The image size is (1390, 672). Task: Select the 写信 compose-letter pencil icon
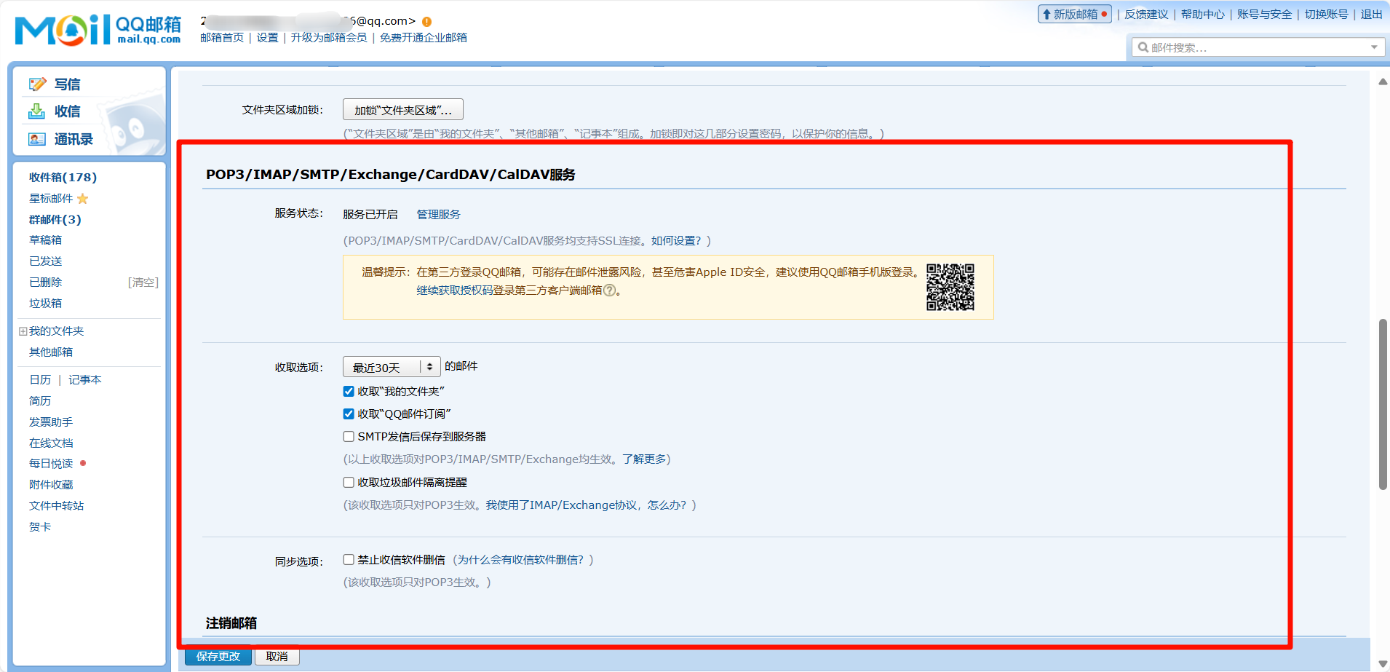37,84
